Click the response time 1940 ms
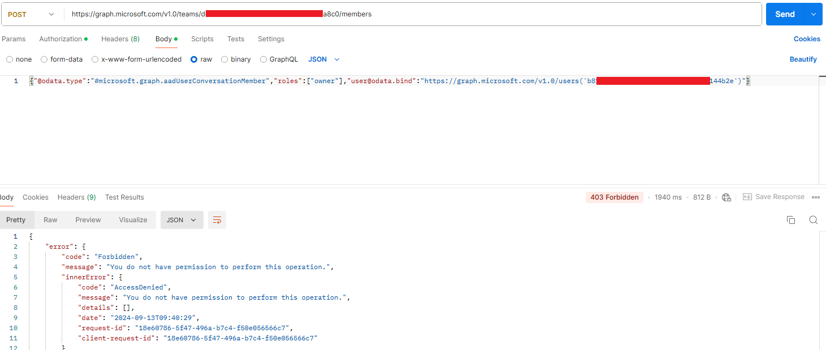 [x=668, y=197]
